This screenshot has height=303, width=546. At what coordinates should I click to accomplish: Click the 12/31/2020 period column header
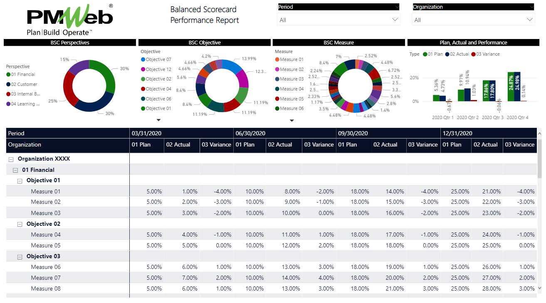457,133
